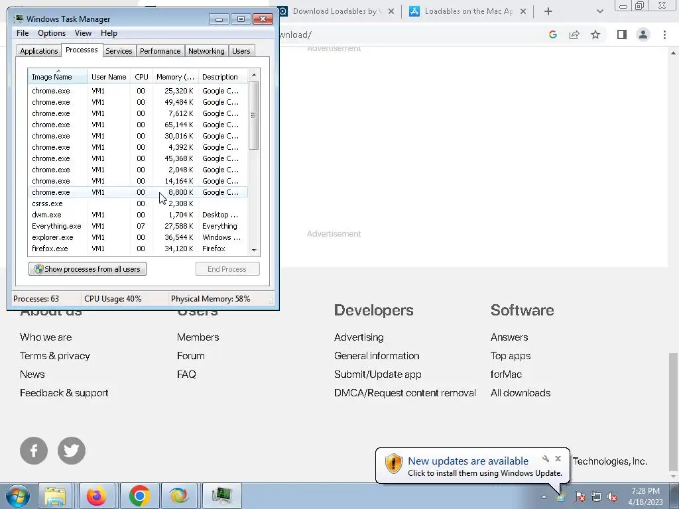
Task: Open Help menu in Task Manager
Action: click(109, 33)
